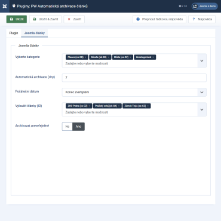Click the Zavřít button
Viewport: 221px width, 221px height.
[x=74, y=19]
